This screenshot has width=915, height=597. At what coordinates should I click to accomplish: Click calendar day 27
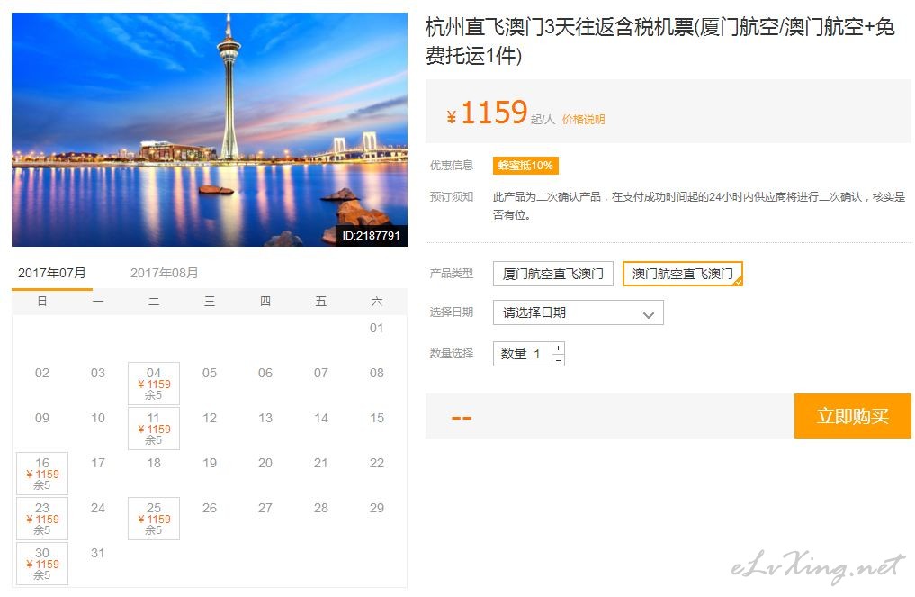pos(265,508)
